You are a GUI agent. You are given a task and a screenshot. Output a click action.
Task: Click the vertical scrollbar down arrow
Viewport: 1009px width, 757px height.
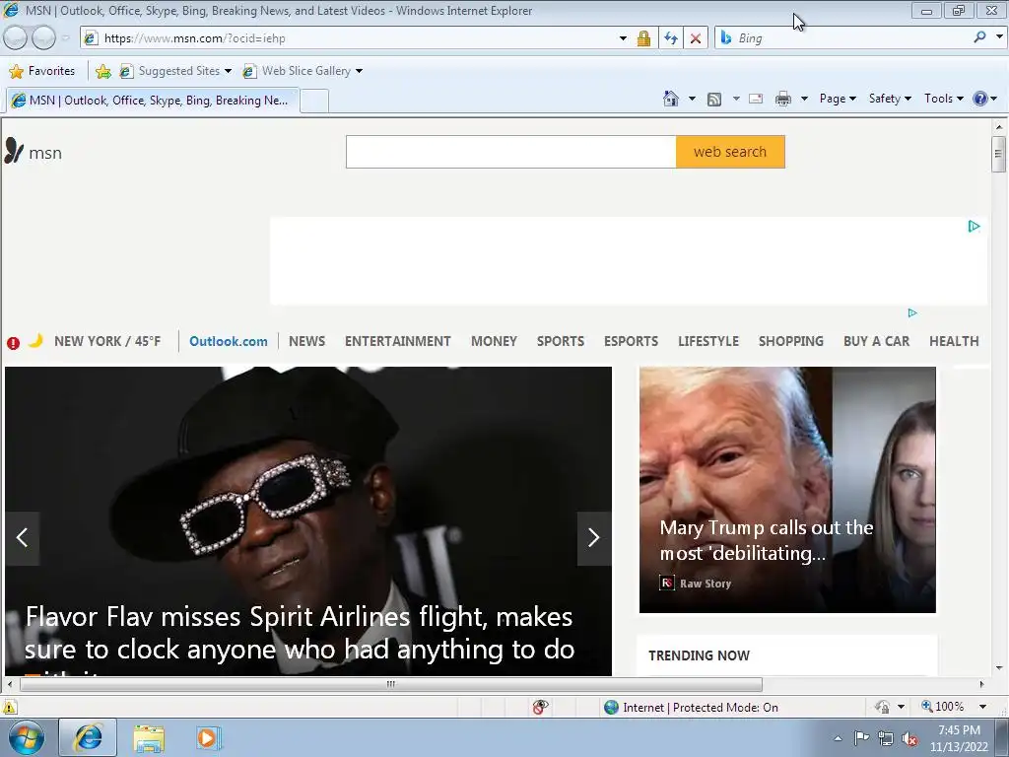999,668
